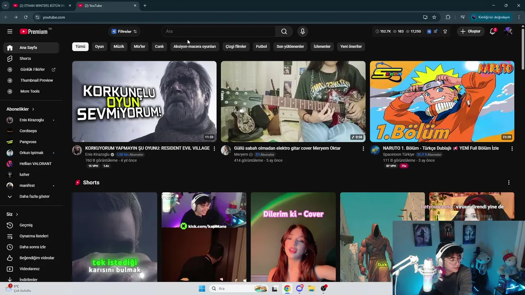525x295 pixels.
Task: Open Spacetoon Türkiye channel name
Action: [399, 154]
